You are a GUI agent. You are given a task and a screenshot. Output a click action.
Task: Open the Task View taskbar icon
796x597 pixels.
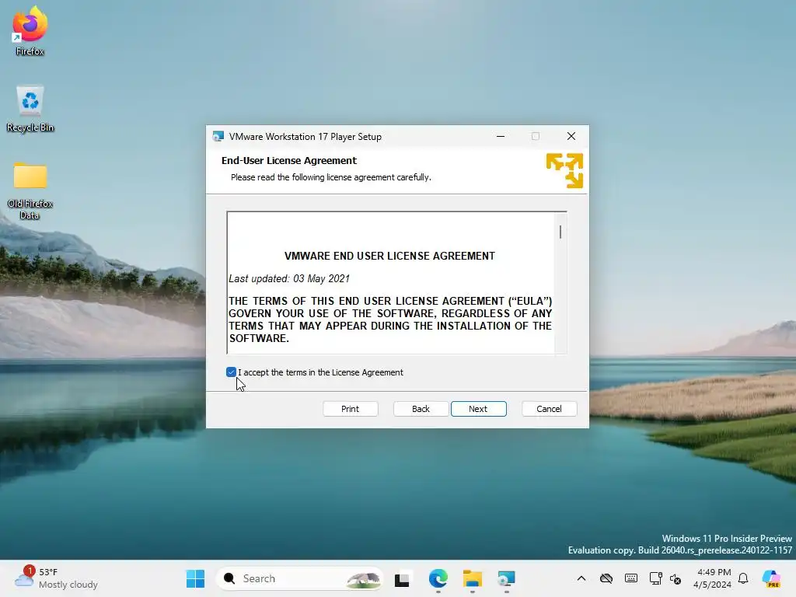pos(402,578)
